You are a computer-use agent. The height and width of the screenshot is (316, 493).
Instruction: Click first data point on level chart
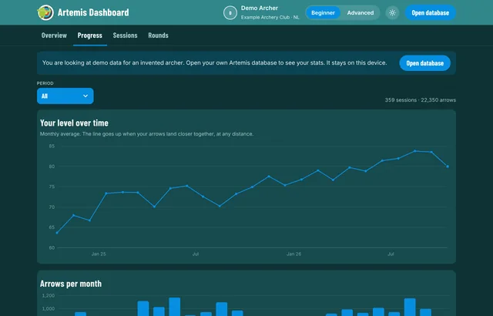(57, 233)
